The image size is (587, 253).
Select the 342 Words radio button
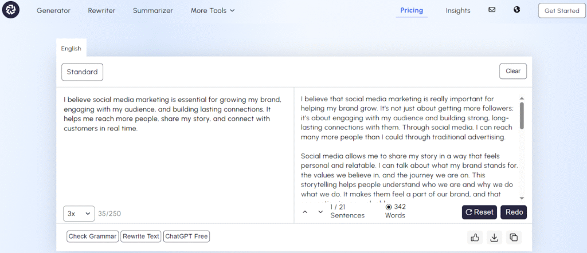point(389,207)
